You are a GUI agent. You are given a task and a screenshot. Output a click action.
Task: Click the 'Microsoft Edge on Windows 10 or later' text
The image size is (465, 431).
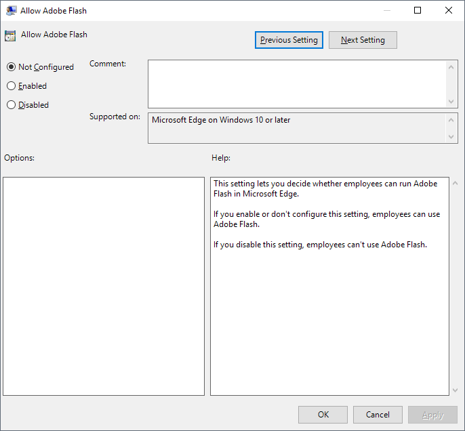(x=221, y=120)
